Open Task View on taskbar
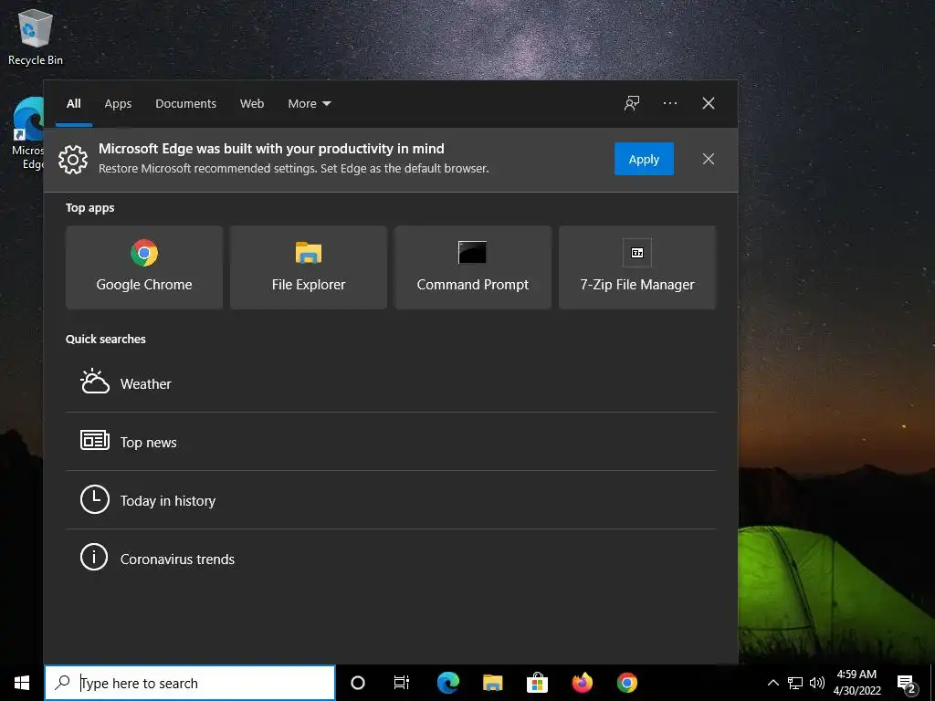 tap(402, 683)
